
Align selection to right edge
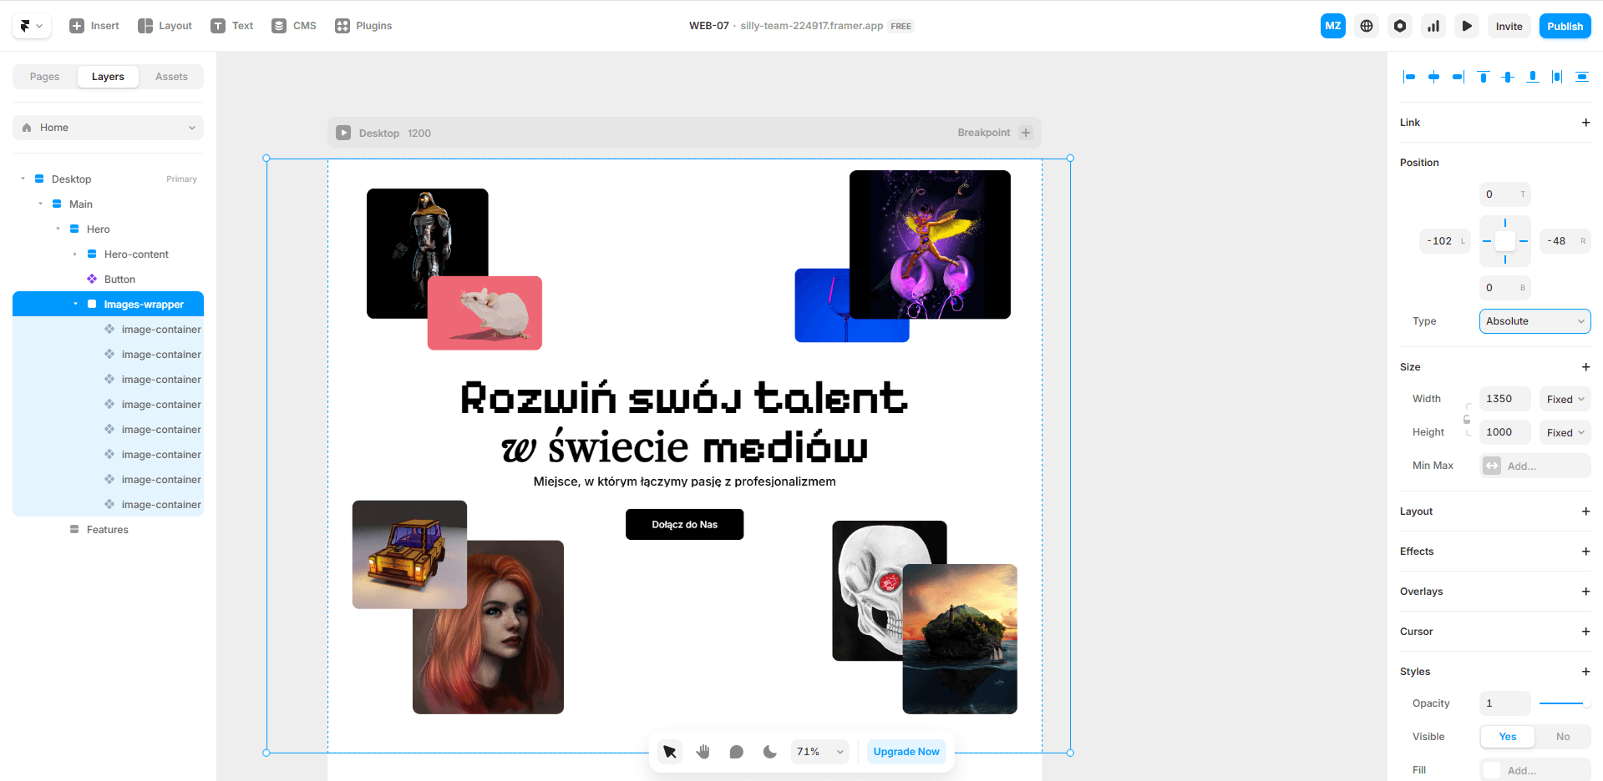1458,77
